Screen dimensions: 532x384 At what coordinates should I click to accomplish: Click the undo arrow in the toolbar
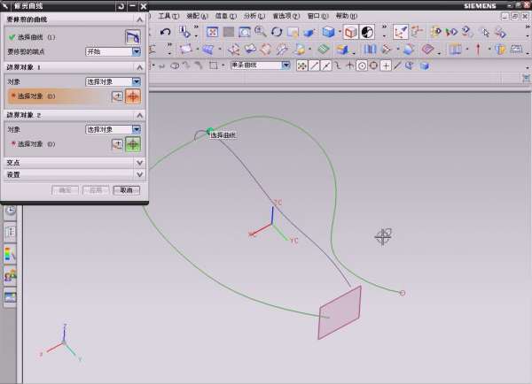click(x=165, y=32)
